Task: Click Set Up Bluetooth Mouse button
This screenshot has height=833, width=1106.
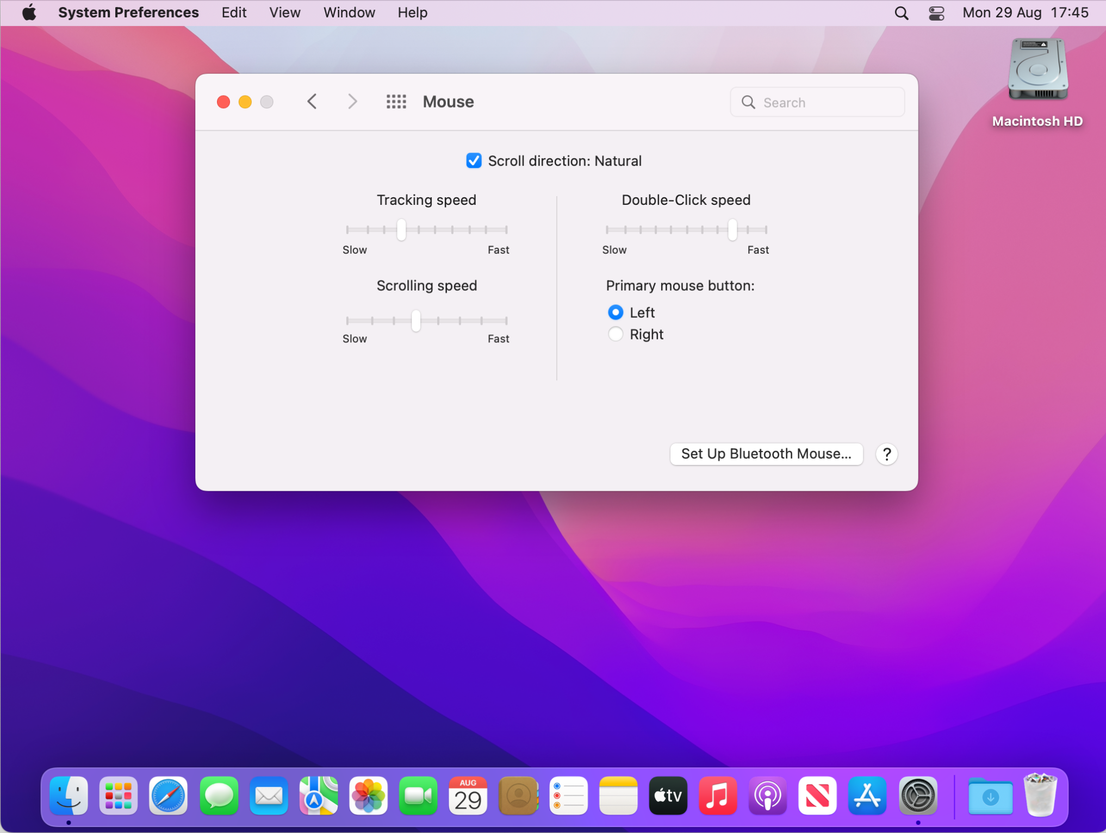Action: coord(766,454)
